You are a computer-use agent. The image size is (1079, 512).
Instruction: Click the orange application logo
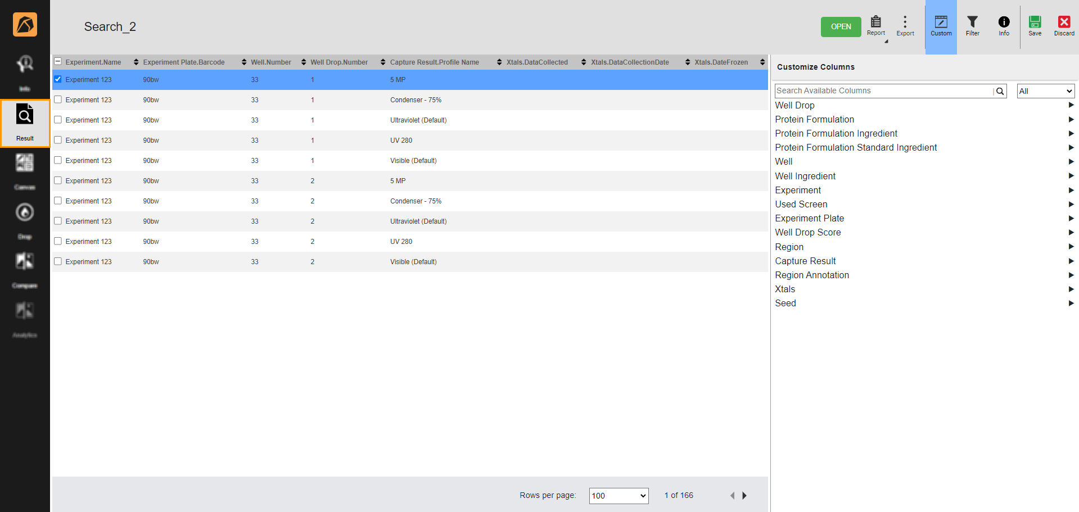coord(25,25)
